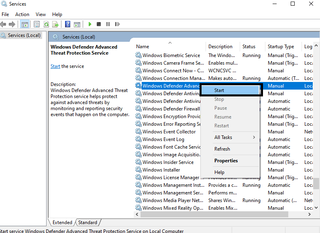Image resolution: width=320 pixels, height=233 pixels.
Task: Click the horizontal scrollbar left arrow
Action: click(x=137, y=214)
